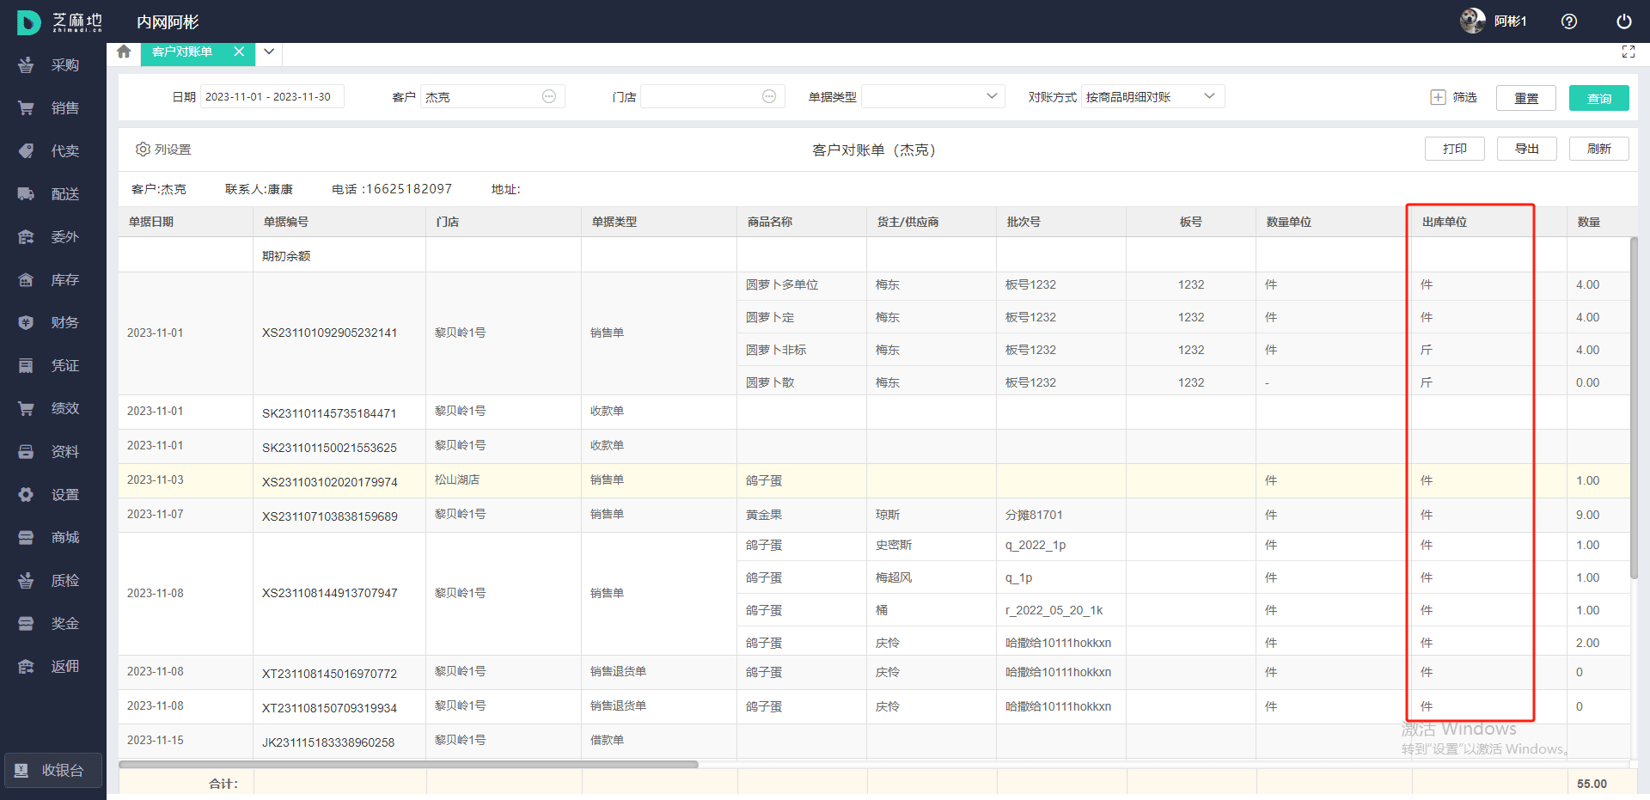Go to the home tab icon
1650x800 pixels.
pos(124,52)
